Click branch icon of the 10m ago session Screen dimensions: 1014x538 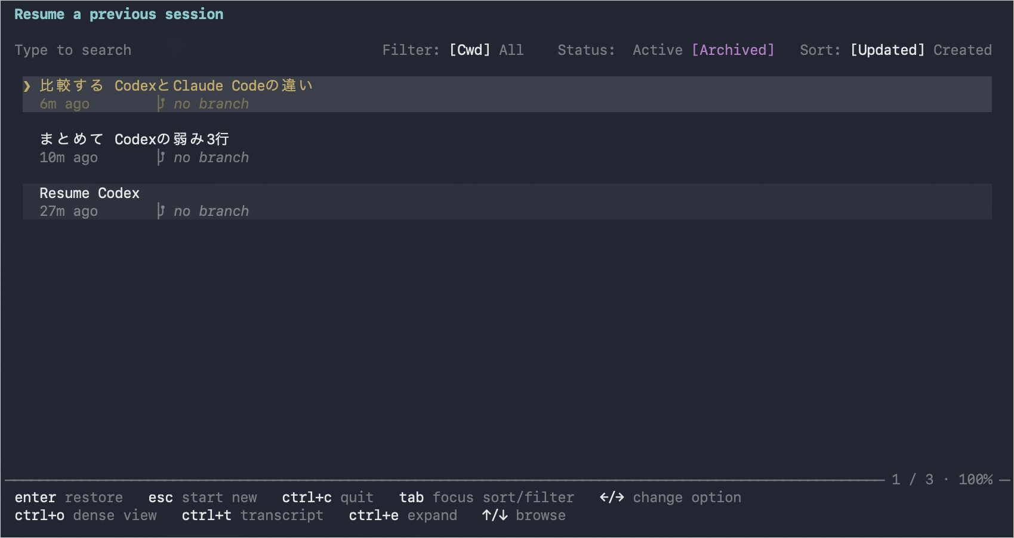pyautogui.click(x=161, y=157)
